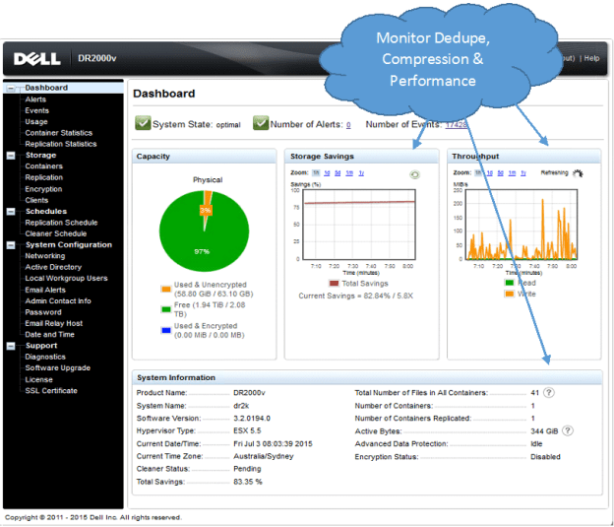The height and width of the screenshot is (527, 614).
Task: Open help icon beside Active Bytes
Action: (x=568, y=430)
